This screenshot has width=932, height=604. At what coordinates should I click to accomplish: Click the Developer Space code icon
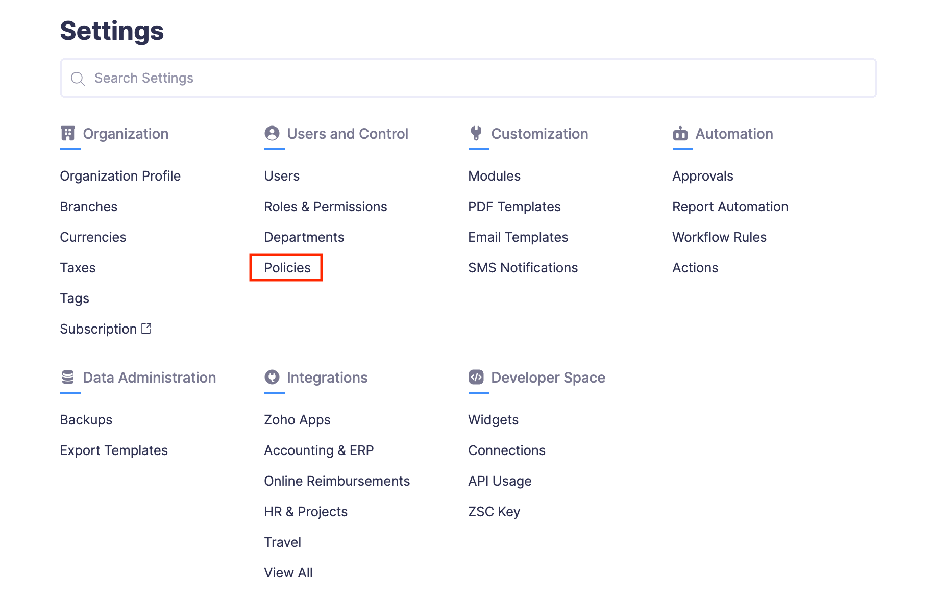[476, 377]
